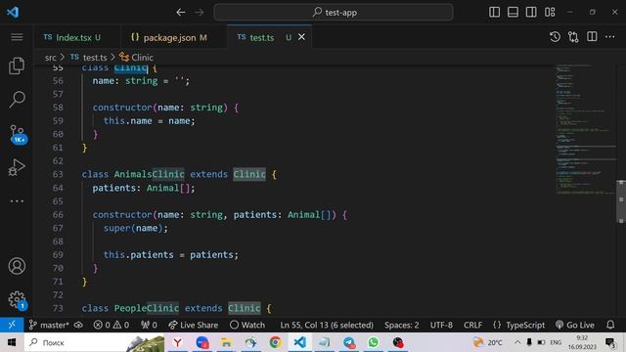Change encoding UTF-8
Screen dimensions: 626x352
click(441, 325)
